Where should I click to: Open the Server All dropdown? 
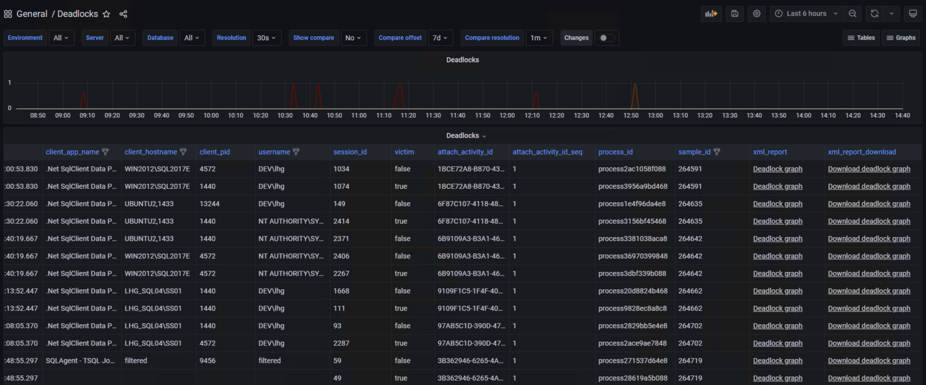click(x=122, y=38)
